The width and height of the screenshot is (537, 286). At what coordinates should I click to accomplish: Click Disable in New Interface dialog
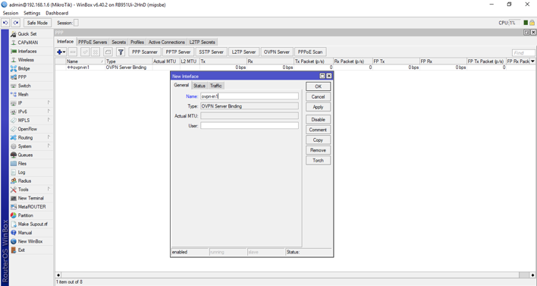pos(318,120)
